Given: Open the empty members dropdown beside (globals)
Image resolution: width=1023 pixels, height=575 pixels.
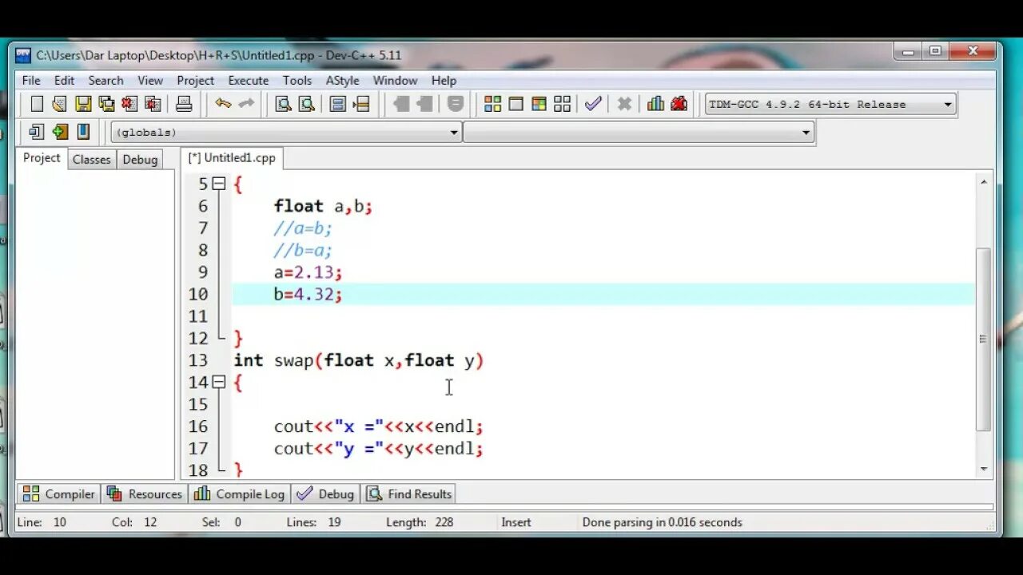Looking at the screenshot, I should pyautogui.click(x=639, y=133).
